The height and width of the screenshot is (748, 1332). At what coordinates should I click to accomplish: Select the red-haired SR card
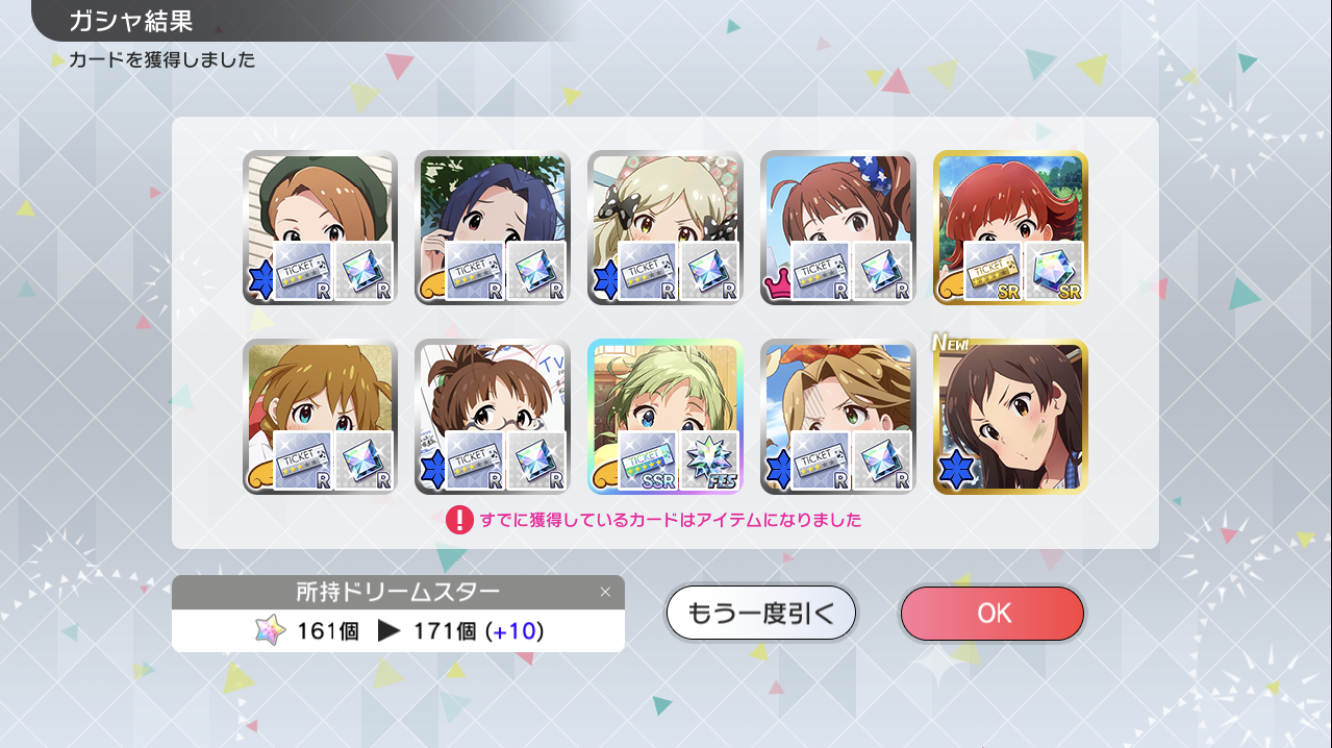pos(1010,227)
